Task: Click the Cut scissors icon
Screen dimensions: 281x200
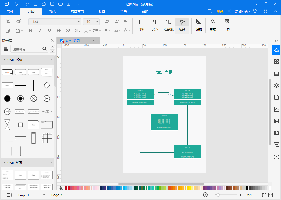Action: tap(8, 22)
